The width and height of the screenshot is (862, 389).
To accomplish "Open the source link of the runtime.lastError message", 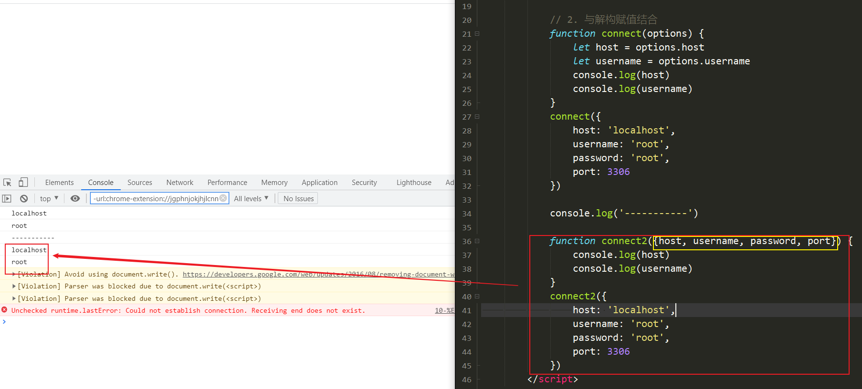I will click(x=444, y=310).
